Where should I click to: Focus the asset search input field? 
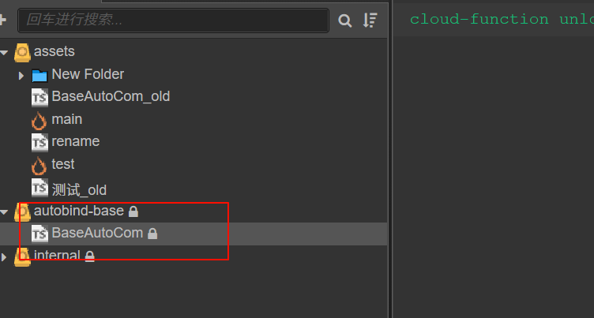[x=174, y=20]
